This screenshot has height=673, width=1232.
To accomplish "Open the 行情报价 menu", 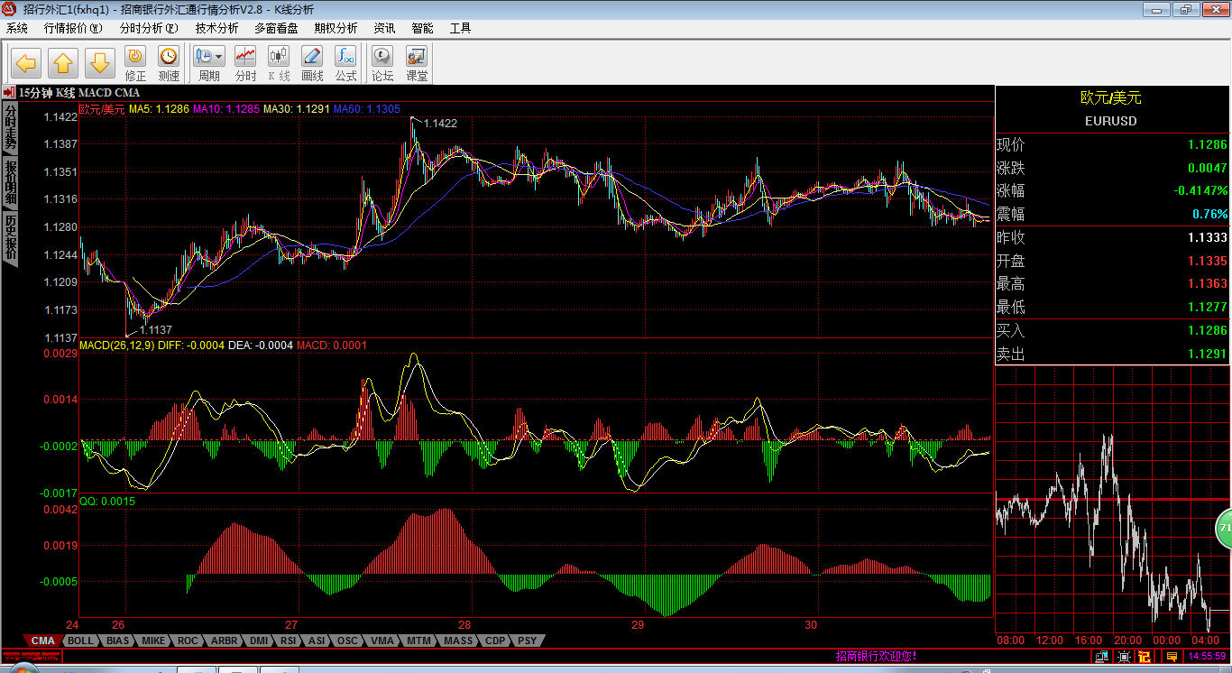I will point(73,28).
